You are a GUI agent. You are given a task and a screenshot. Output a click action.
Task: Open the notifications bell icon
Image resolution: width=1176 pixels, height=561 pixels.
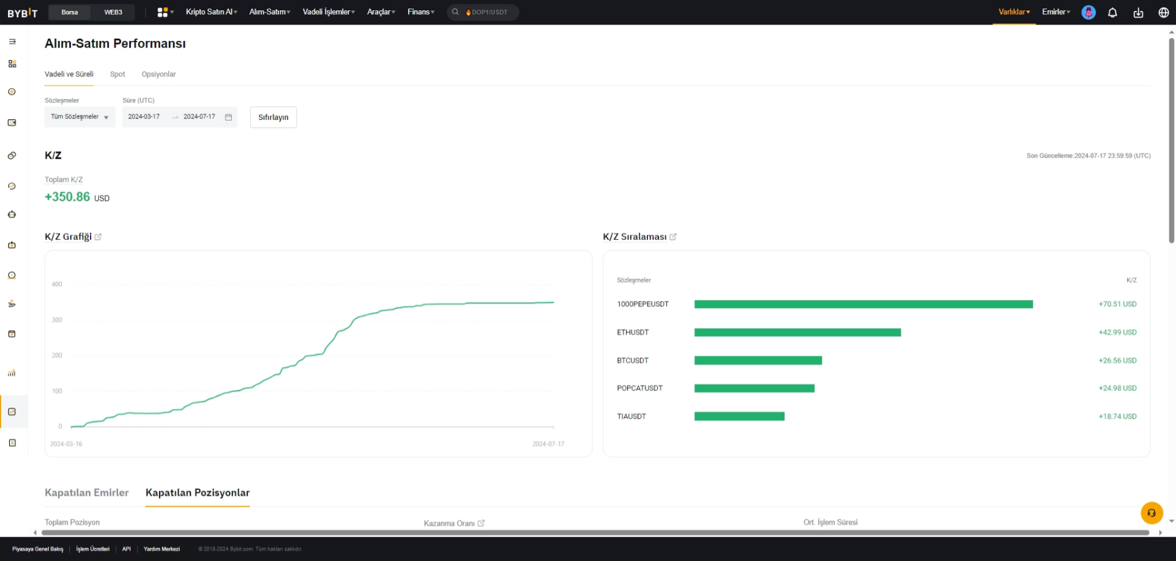tap(1112, 12)
